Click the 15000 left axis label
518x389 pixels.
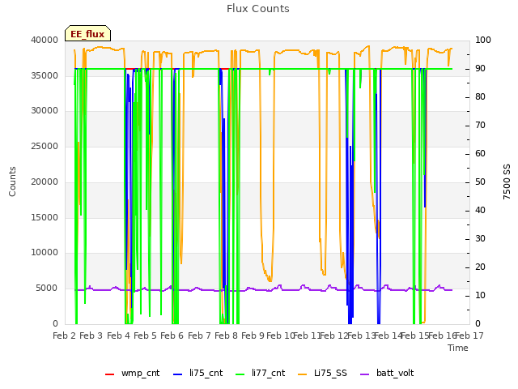45,217
